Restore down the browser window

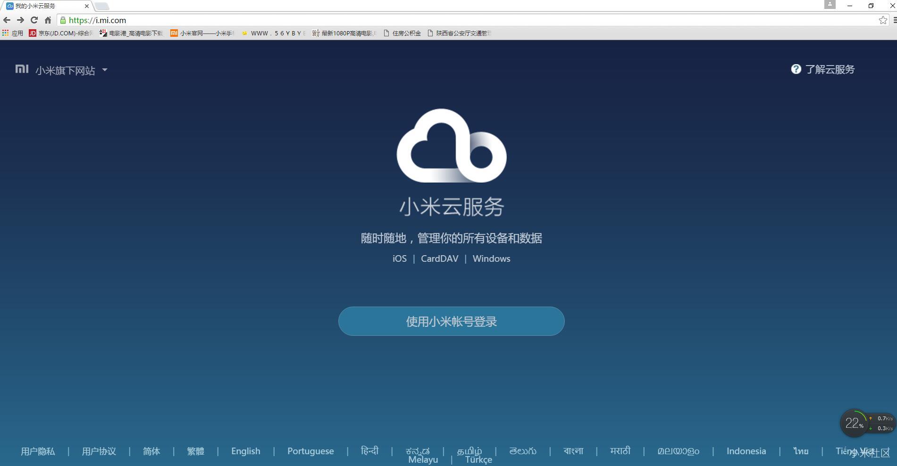[871, 6]
